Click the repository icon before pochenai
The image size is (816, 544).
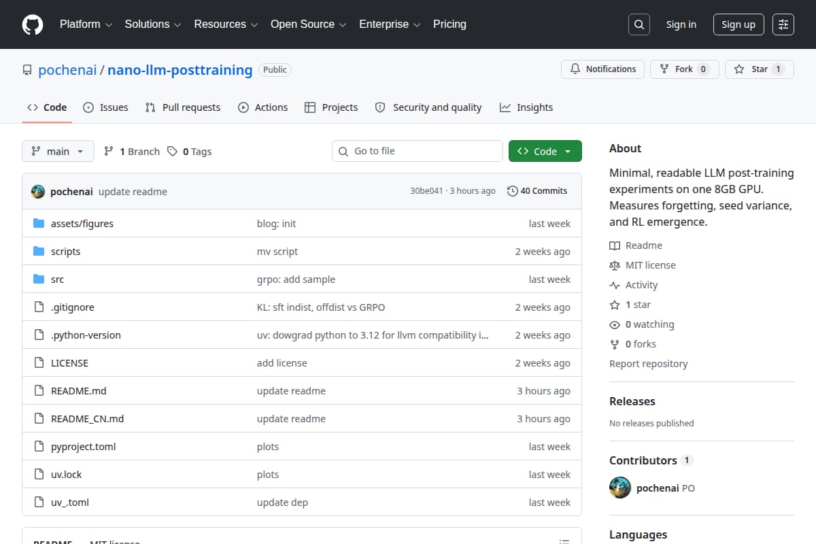(27, 70)
